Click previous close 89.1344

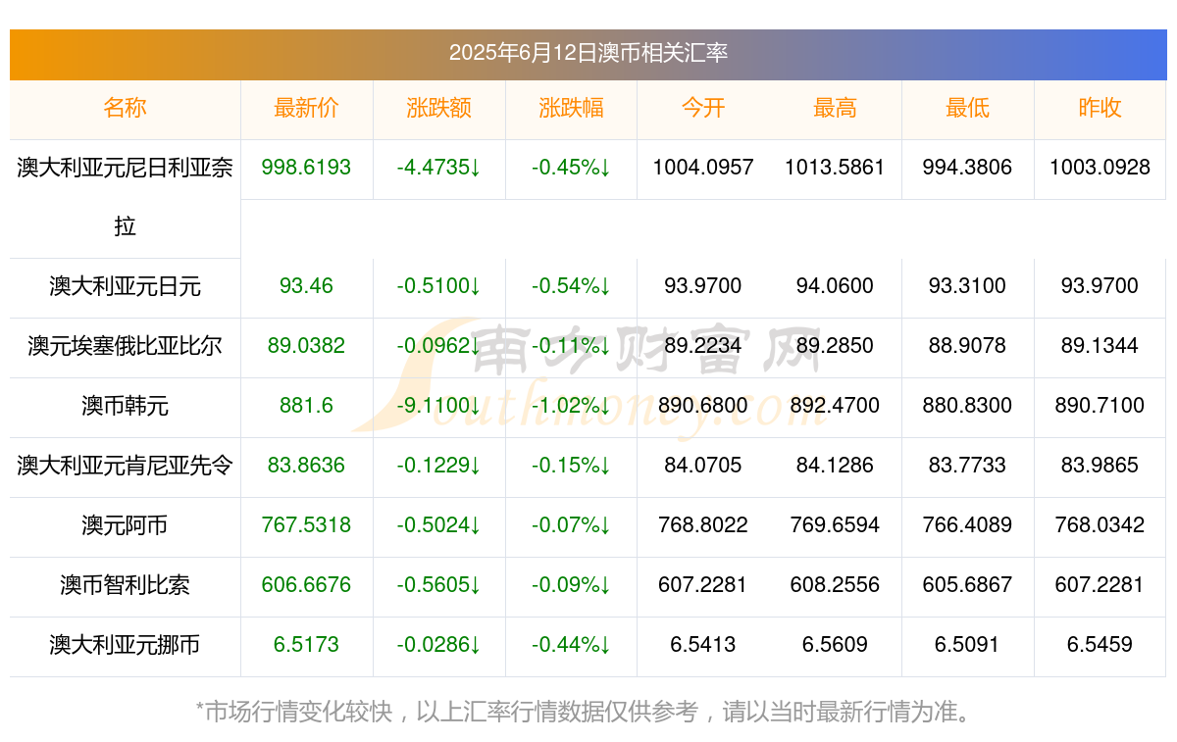pos(1100,346)
